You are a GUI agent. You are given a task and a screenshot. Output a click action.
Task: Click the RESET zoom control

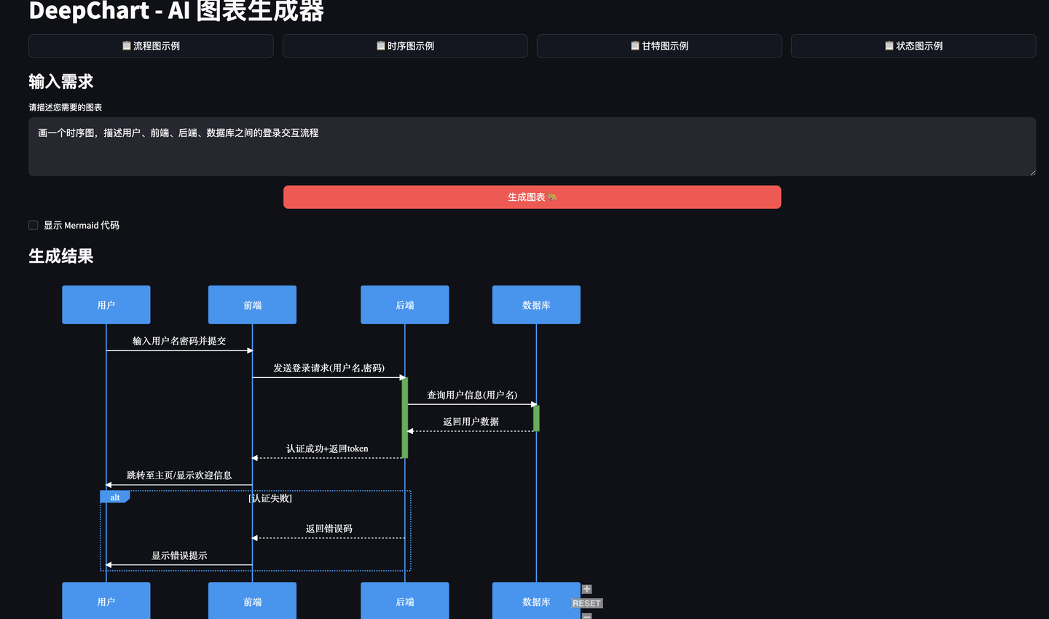pos(586,602)
